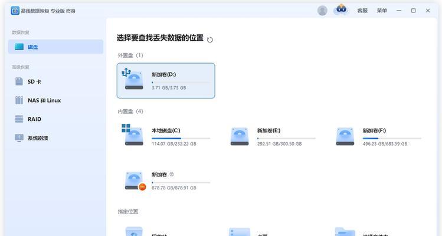Select the external drive 新加卷(D:) card
The width and height of the screenshot is (442, 236).
(x=166, y=81)
